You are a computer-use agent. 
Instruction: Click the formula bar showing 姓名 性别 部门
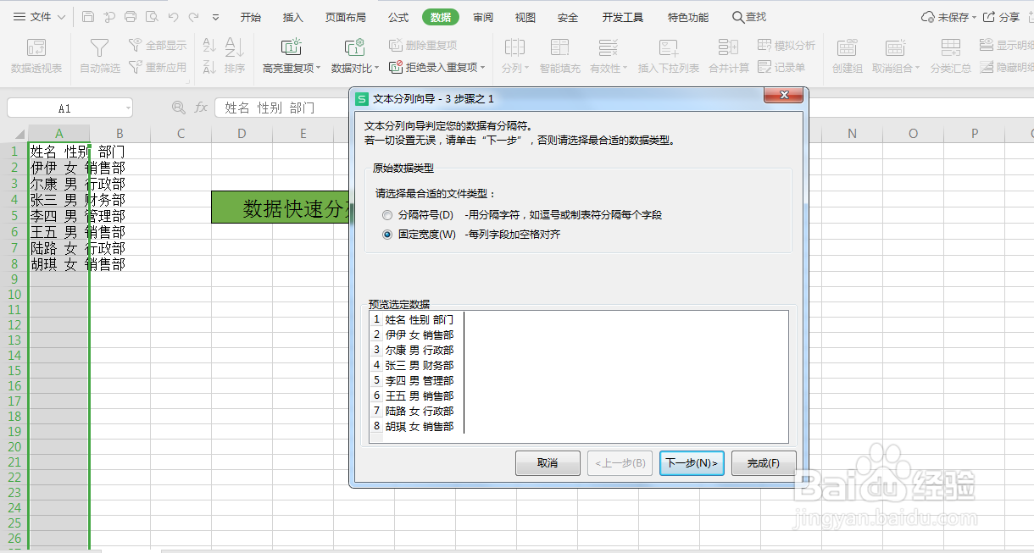282,108
